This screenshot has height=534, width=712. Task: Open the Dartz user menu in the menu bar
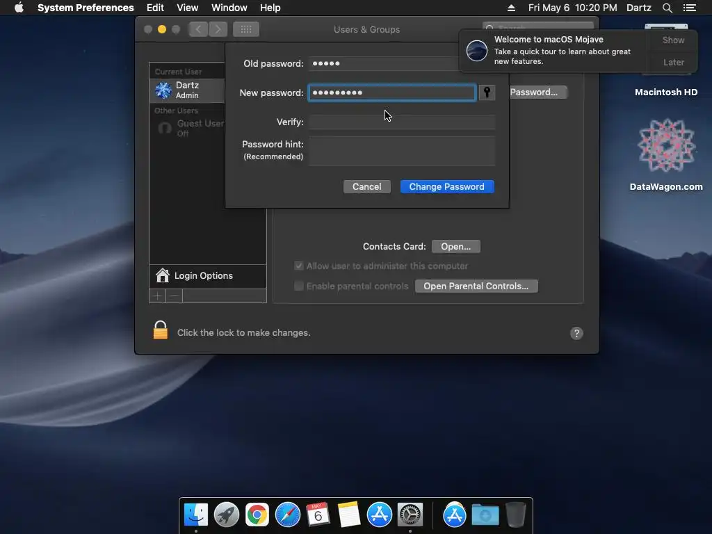(x=639, y=8)
